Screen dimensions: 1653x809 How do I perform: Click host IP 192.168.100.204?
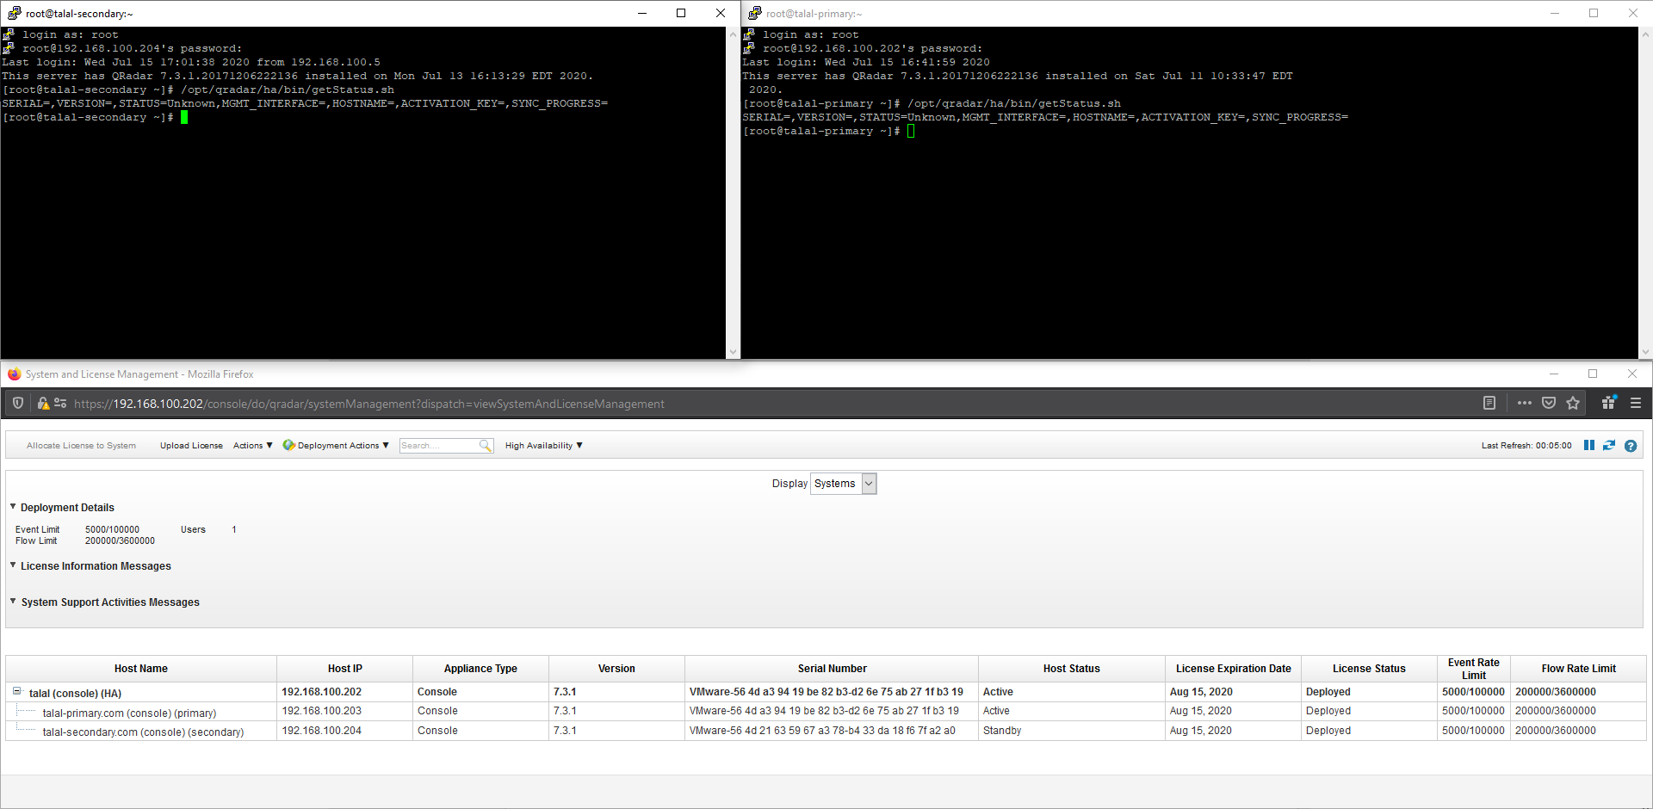322,731
